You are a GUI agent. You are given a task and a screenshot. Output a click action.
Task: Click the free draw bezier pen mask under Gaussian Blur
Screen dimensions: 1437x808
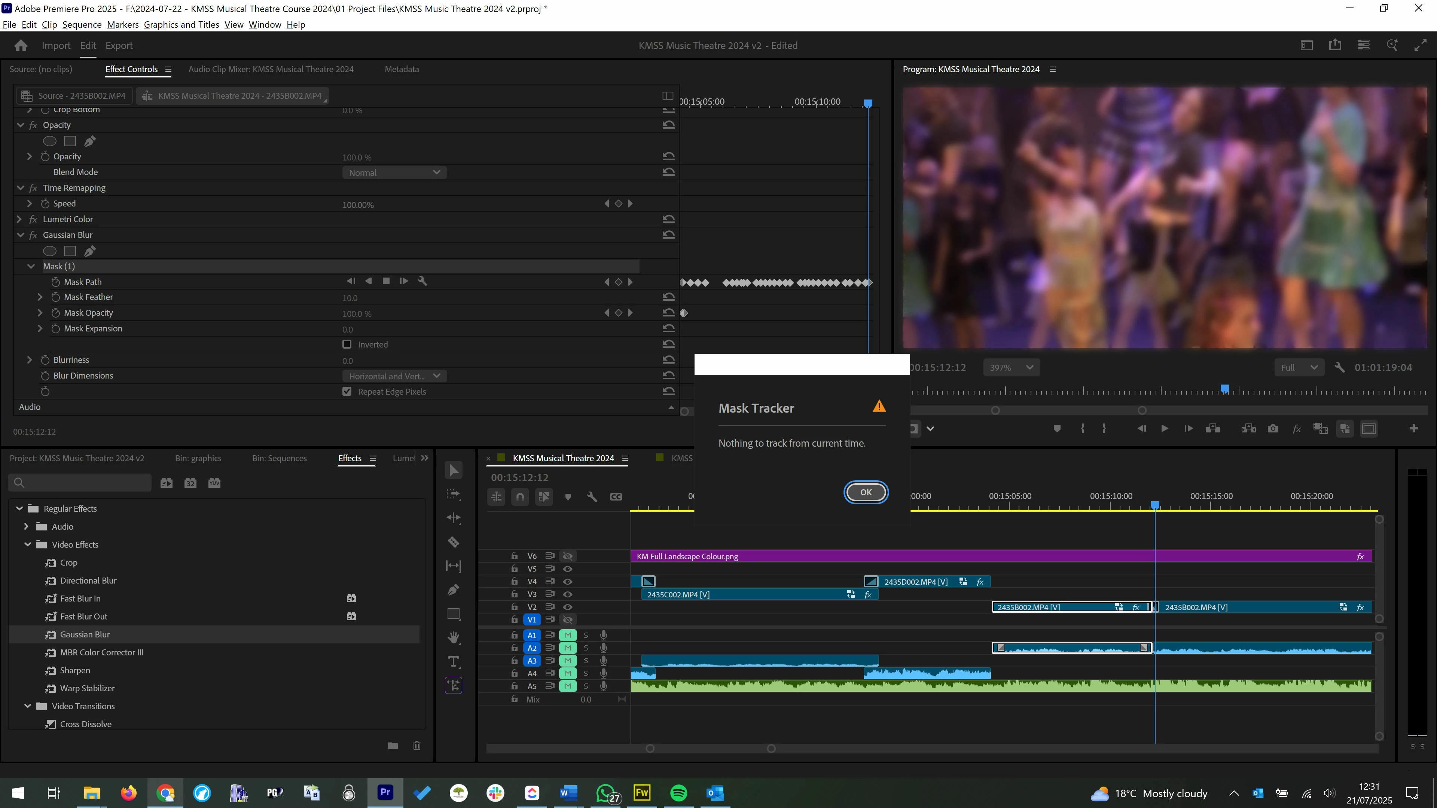90,251
